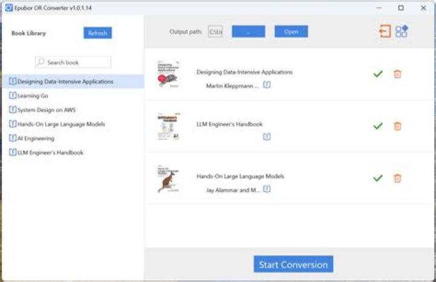Remove Hands-On Large Language Models via trash icon
The height and width of the screenshot is (282, 436).
tap(397, 178)
